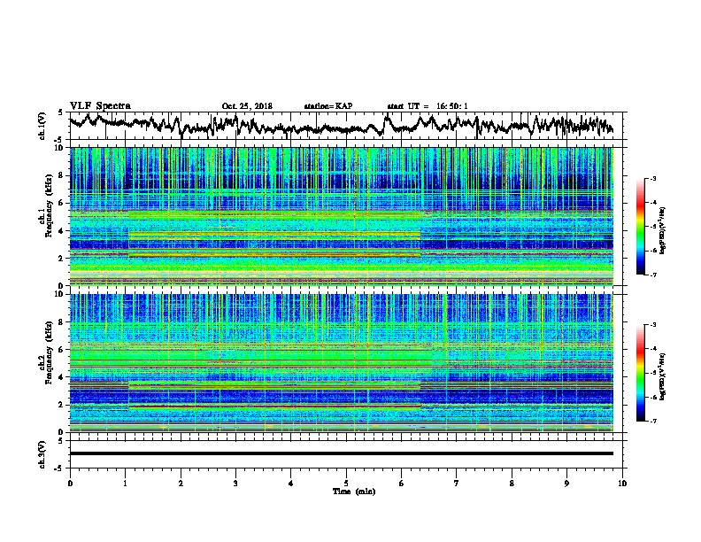
Task: Click the "-3" tick on ch.2 color bar
Action: pos(653,325)
